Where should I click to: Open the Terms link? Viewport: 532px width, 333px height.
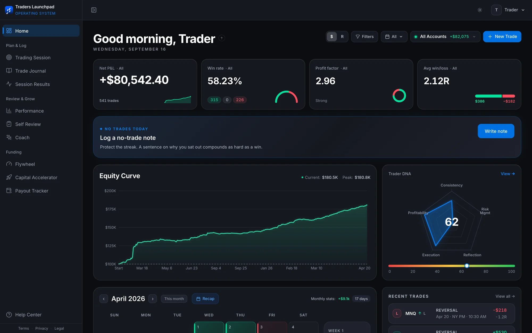[23, 328]
